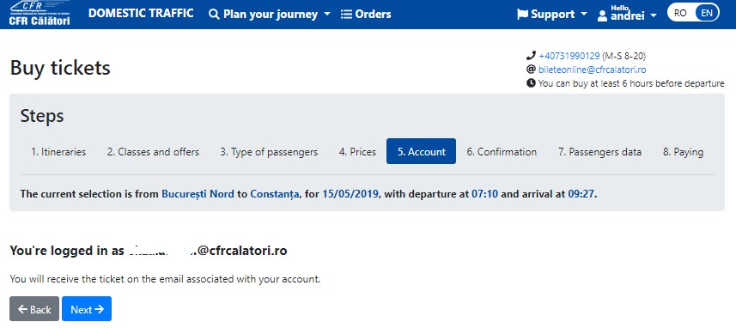
Task: Go to step 3. Type of passengers
Action: tap(269, 152)
